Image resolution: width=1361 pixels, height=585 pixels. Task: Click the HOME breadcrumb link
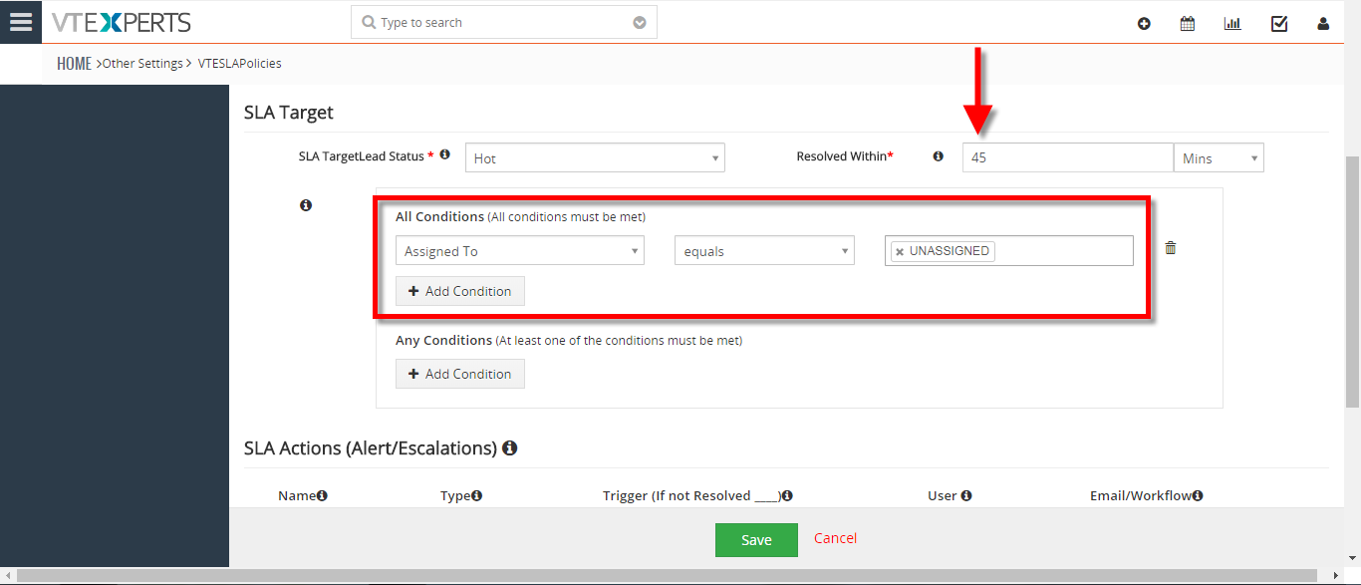(x=74, y=63)
